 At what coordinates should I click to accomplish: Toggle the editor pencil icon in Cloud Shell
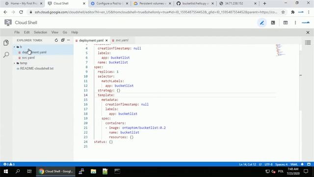pos(262,23)
